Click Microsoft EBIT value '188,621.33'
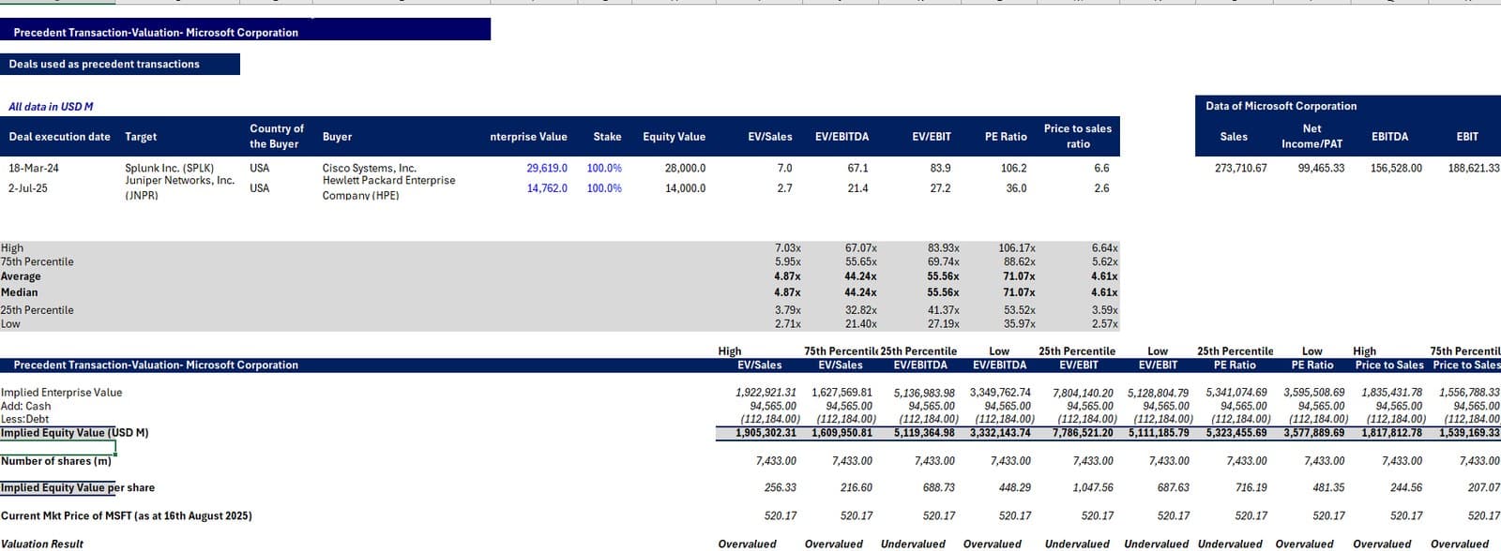1501x551 pixels. 1473,169
